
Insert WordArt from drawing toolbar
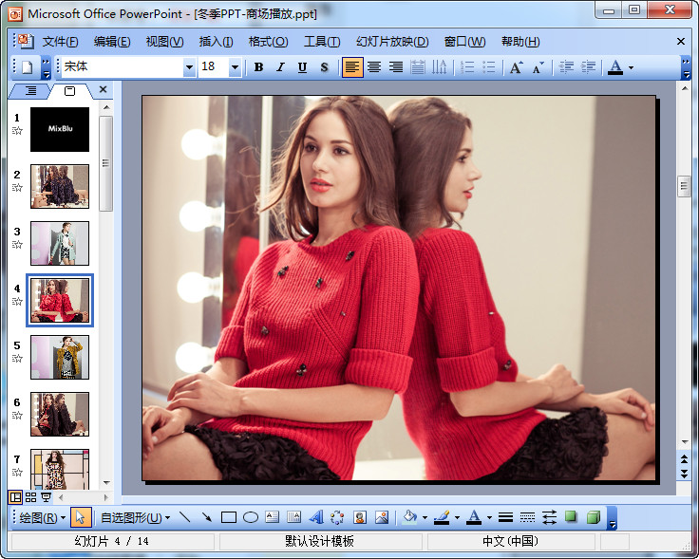coord(315,517)
